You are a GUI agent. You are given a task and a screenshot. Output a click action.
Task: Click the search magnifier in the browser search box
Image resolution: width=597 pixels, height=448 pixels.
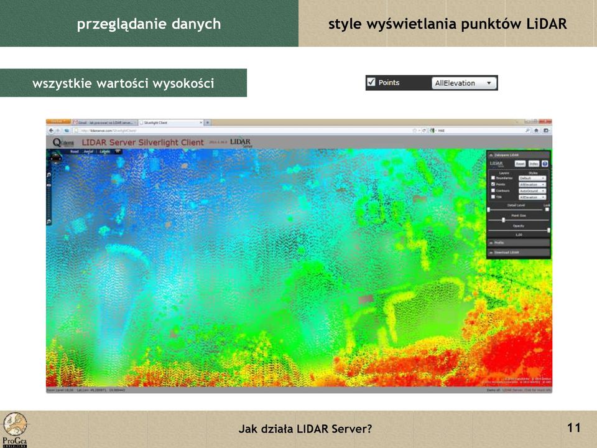tap(528, 130)
